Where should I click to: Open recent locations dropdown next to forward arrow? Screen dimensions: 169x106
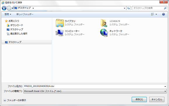click(x=13, y=8)
